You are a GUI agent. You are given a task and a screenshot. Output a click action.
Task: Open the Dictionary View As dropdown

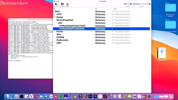(142, 4)
